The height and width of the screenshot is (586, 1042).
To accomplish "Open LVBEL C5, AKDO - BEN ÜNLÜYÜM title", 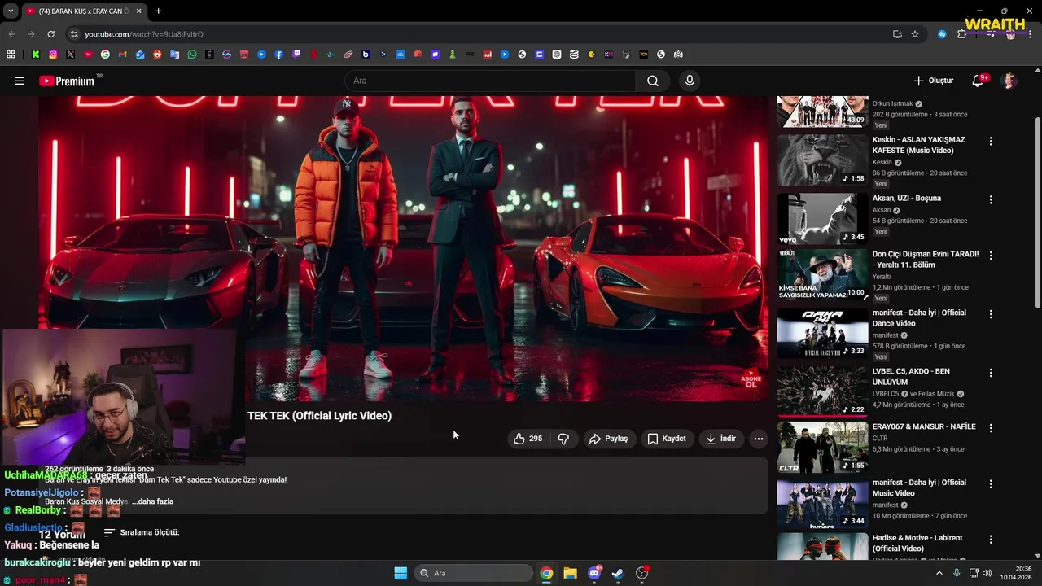I will [911, 377].
